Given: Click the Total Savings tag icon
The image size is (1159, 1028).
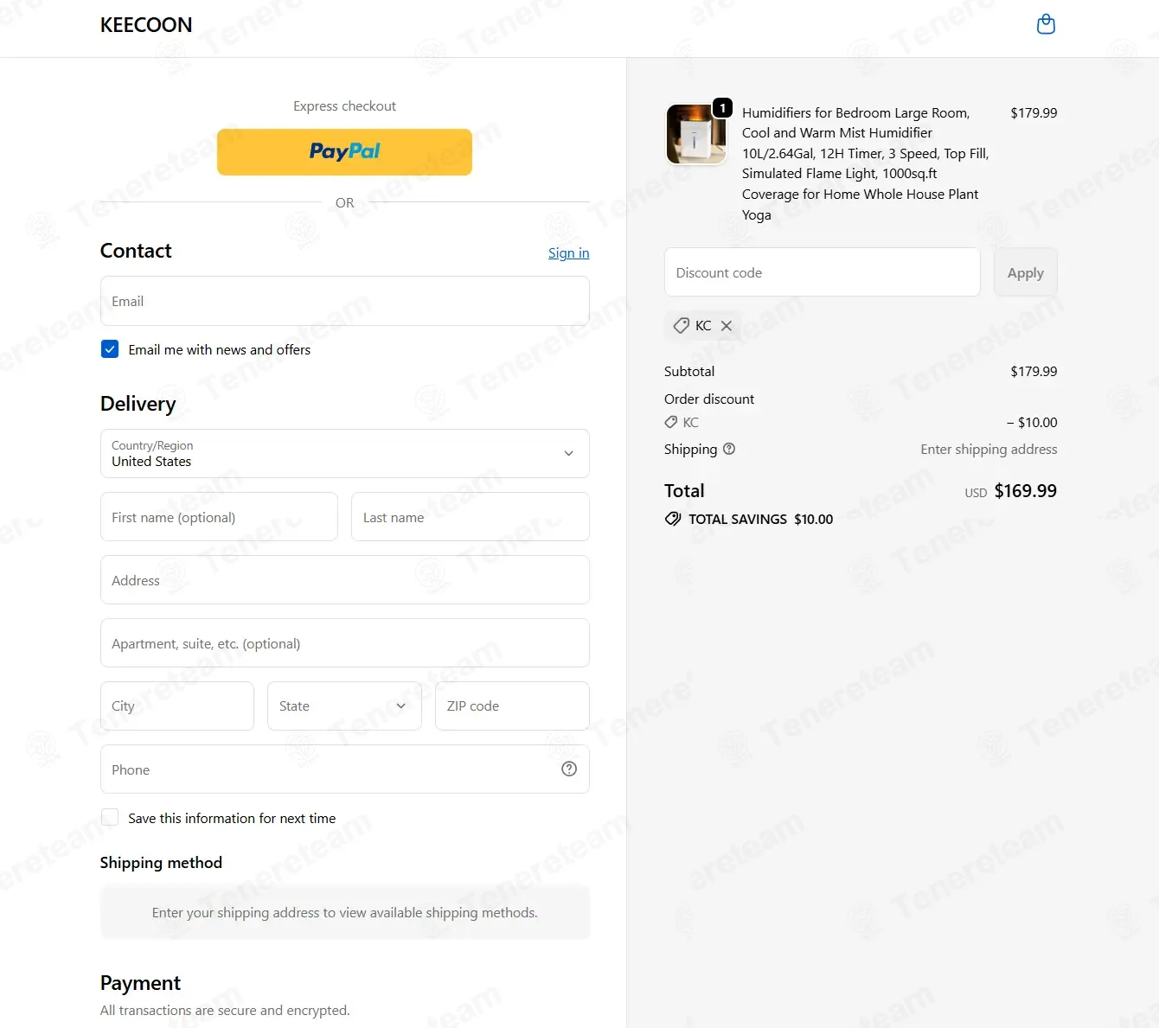Looking at the screenshot, I should click(673, 519).
